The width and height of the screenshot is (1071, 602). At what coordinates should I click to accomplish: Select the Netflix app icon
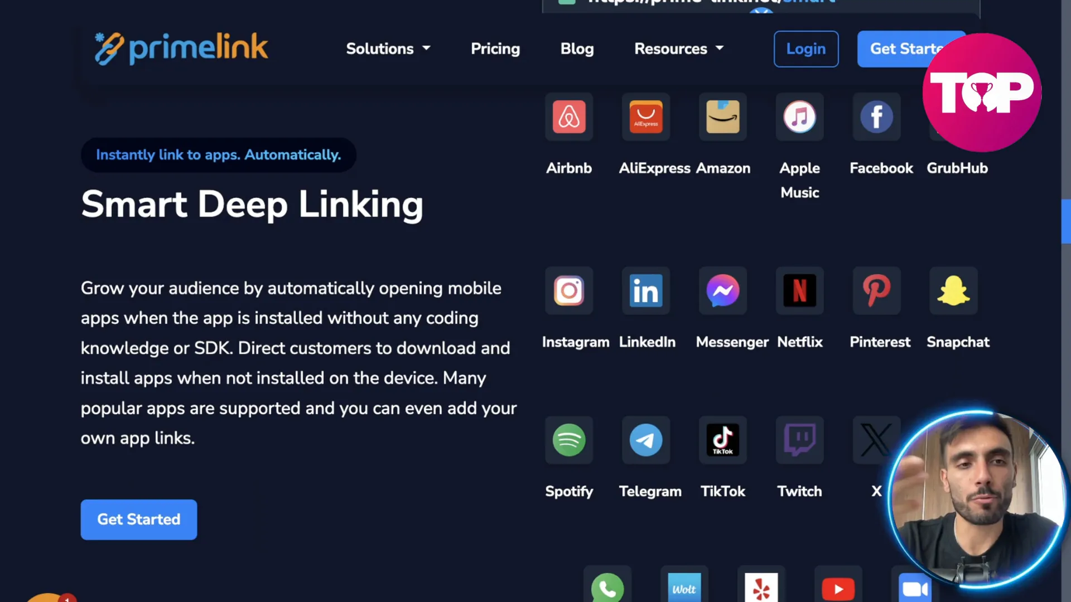(800, 290)
